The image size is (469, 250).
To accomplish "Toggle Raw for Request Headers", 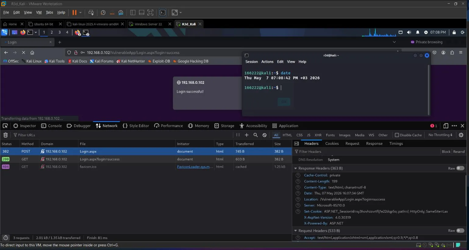I will [x=460, y=231].
